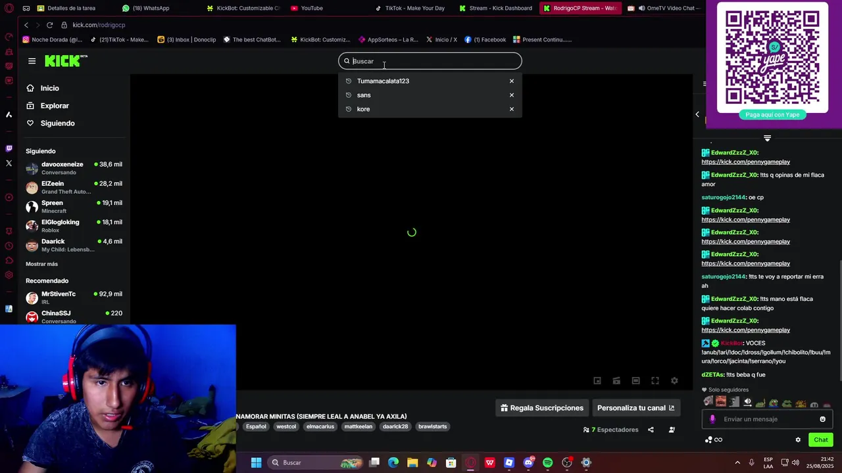Focus the Enviar un mensaje chat field
This screenshot has height=473, width=842.
[x=768, y=419]
